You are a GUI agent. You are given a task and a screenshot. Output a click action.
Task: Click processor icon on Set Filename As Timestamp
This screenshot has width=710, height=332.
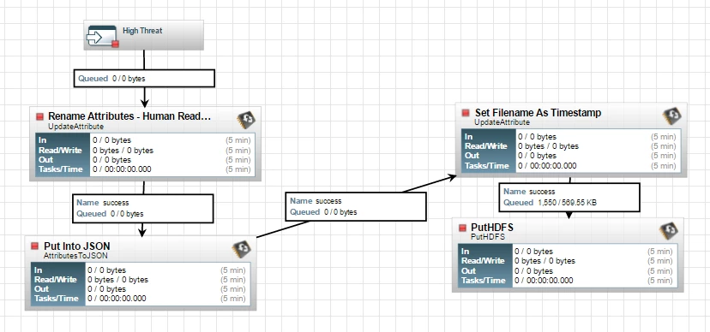pyautogui.click(x=672, y=116)
